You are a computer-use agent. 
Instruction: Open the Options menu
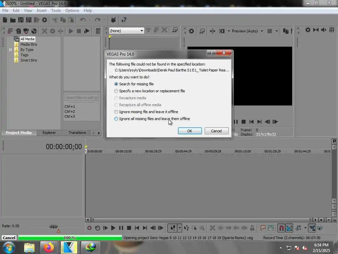click(72, 10)
